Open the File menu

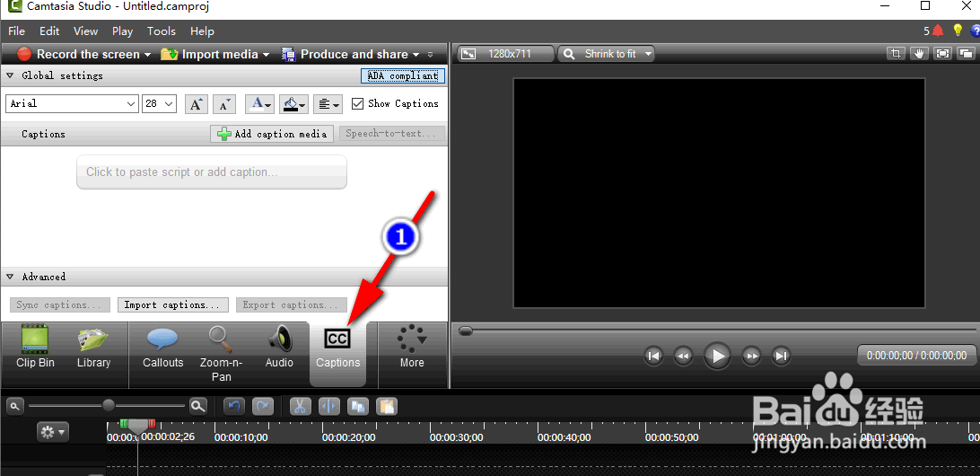coord(17,31)
